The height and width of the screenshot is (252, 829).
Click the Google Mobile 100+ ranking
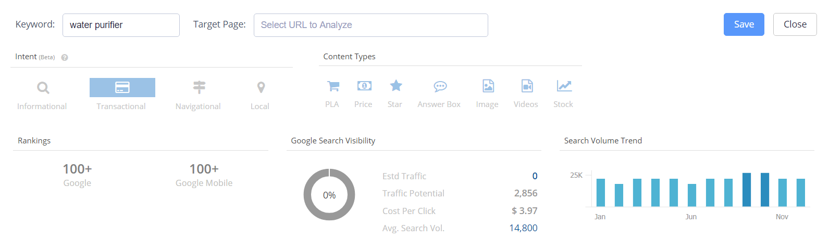pos(204,169)
